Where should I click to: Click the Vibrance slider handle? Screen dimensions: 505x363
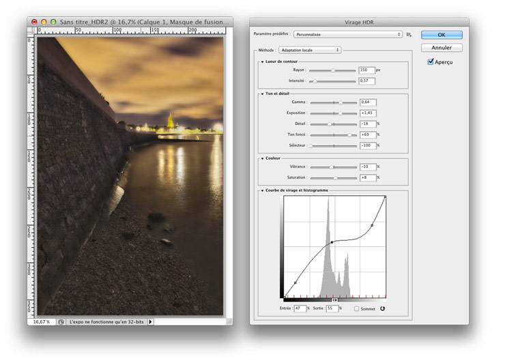pos(332,167)
